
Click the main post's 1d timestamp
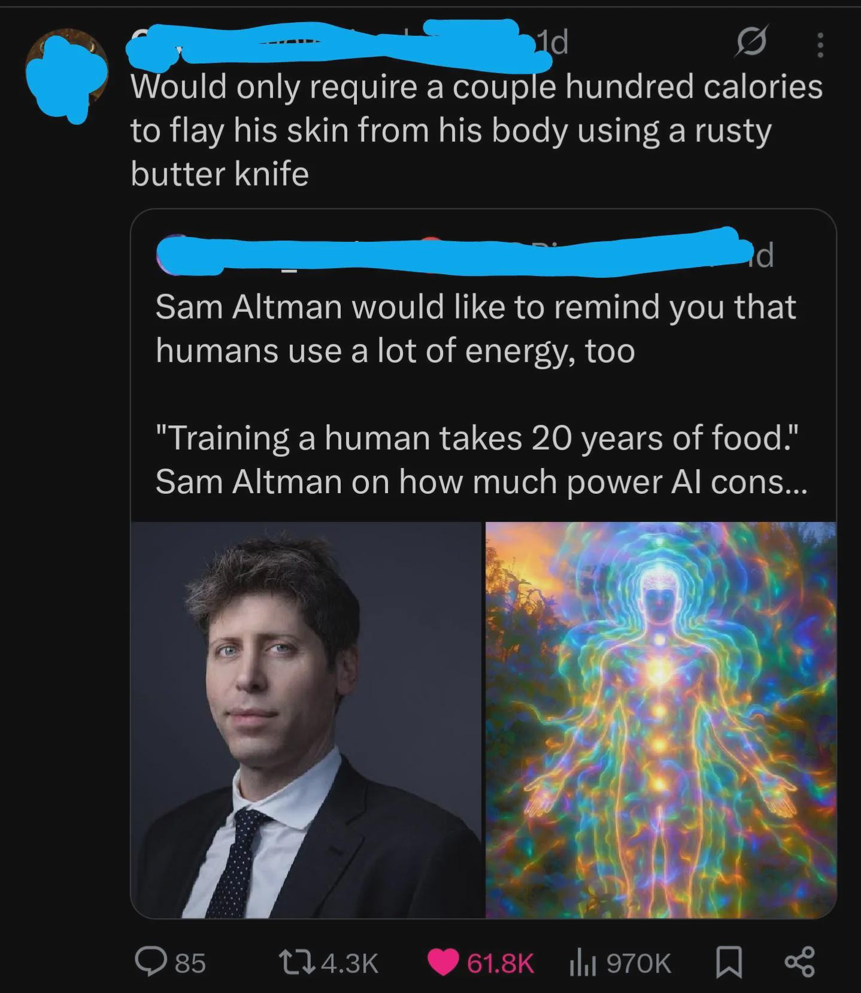552,42
